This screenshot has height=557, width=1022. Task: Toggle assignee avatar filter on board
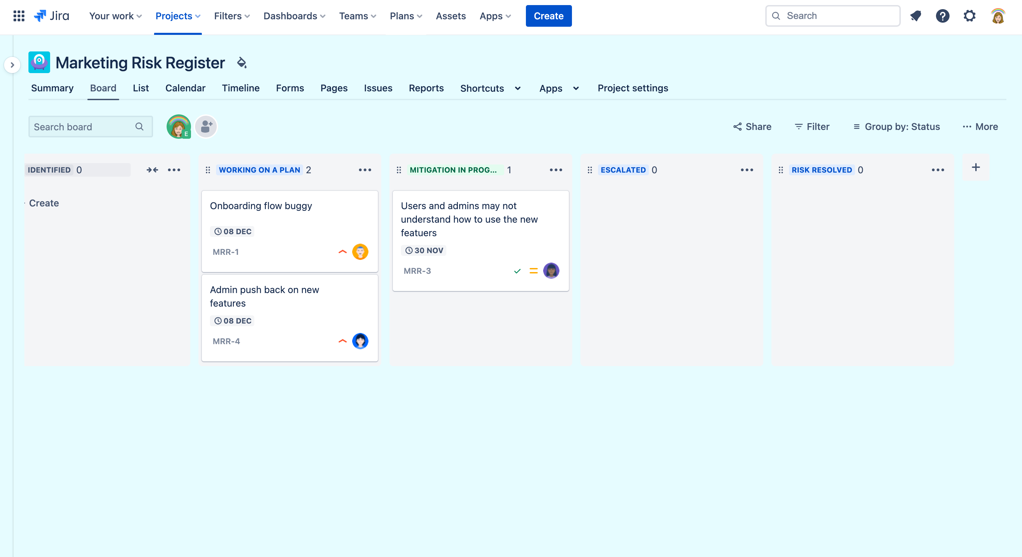[x=178, y=127]
